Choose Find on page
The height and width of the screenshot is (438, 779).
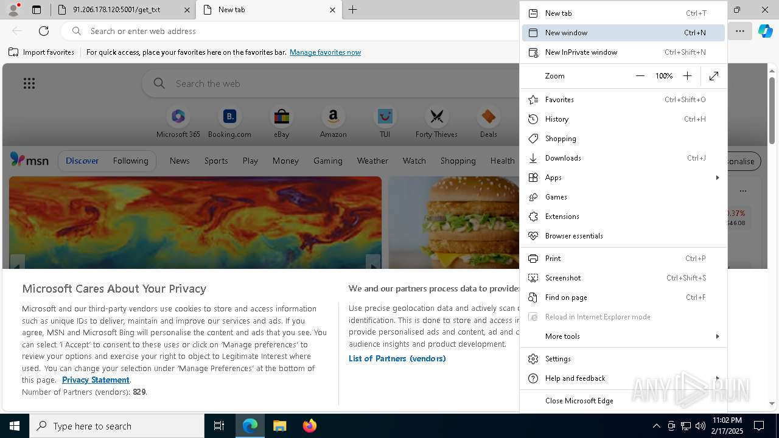[x=623, y=297]
